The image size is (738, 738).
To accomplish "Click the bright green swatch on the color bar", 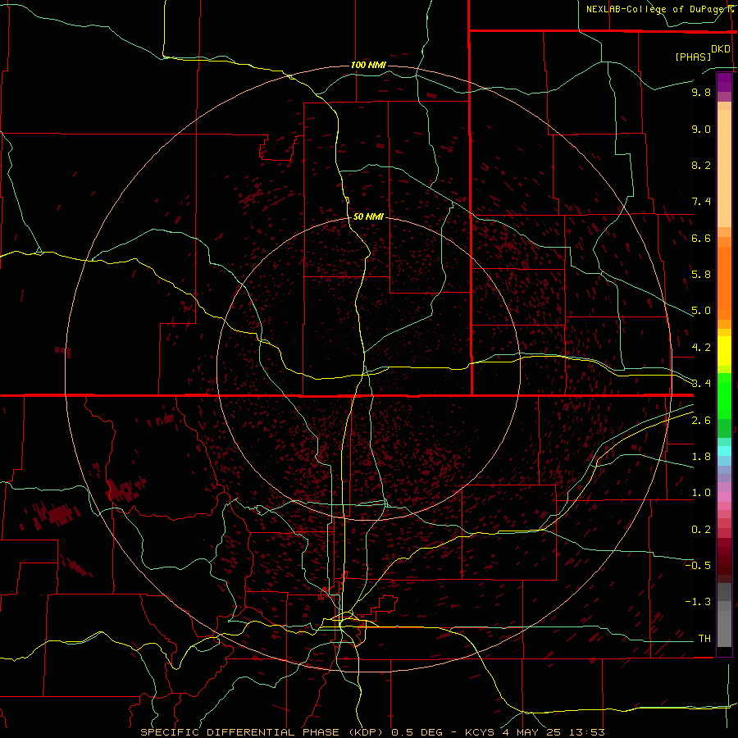I will click(x=724, y=395).
